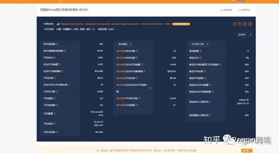
Task: Open the 近30天 time range dropdown
Action: point(244,35)
